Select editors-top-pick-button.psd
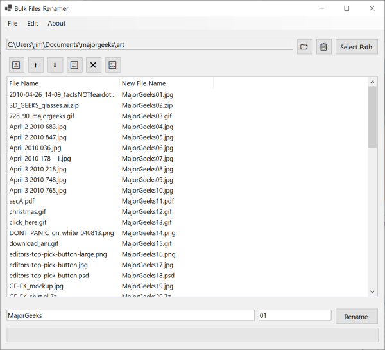This screenshot has height=350, width=385. point(49,276)
